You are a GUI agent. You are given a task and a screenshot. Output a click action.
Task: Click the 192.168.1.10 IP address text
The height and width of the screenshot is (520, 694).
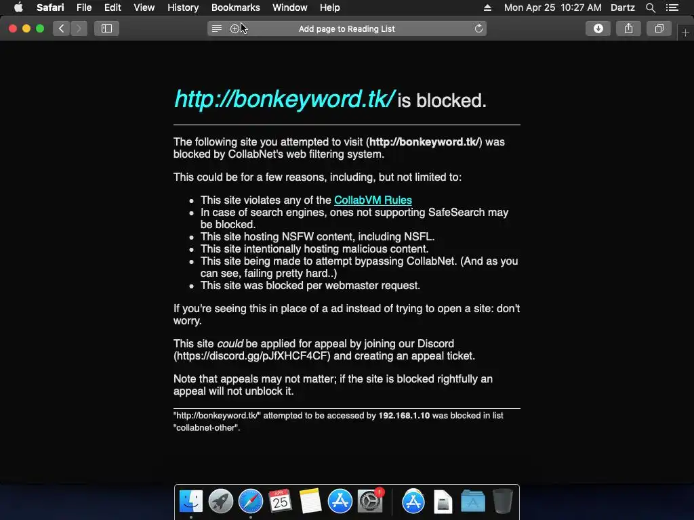coord(404,416)
